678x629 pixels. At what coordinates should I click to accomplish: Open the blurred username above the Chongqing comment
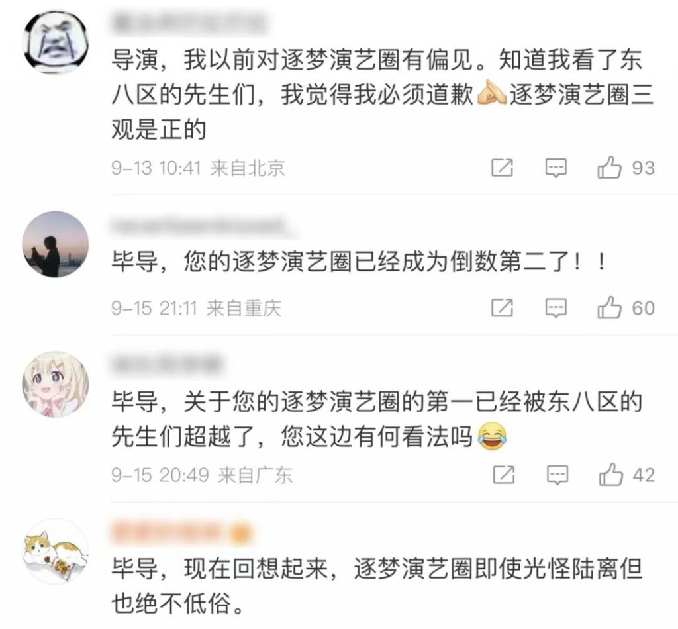(x=204, y=226)
